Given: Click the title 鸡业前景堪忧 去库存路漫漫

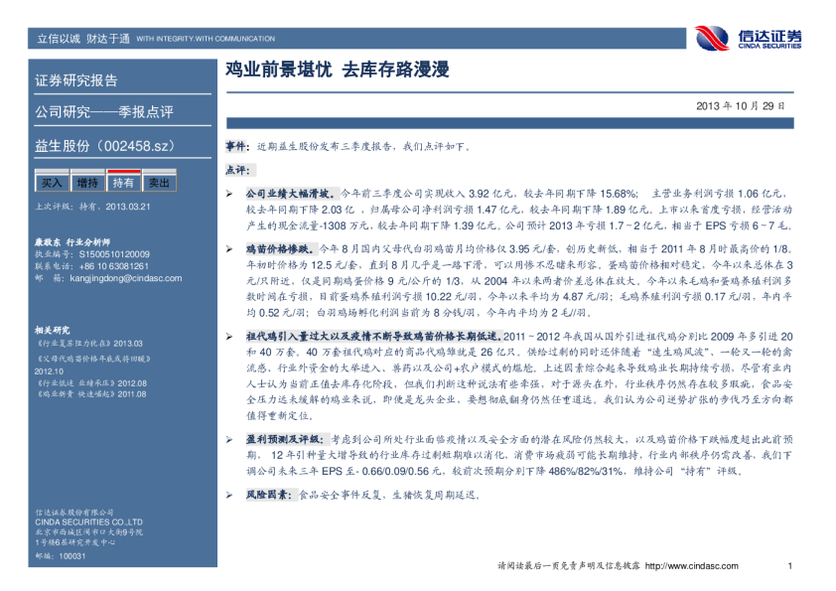Looking at the screenshot, I should click(338, 71).
